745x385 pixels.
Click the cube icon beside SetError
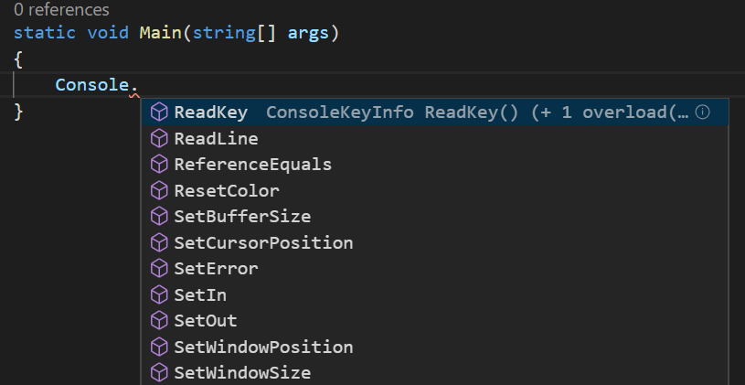[159, 269]
